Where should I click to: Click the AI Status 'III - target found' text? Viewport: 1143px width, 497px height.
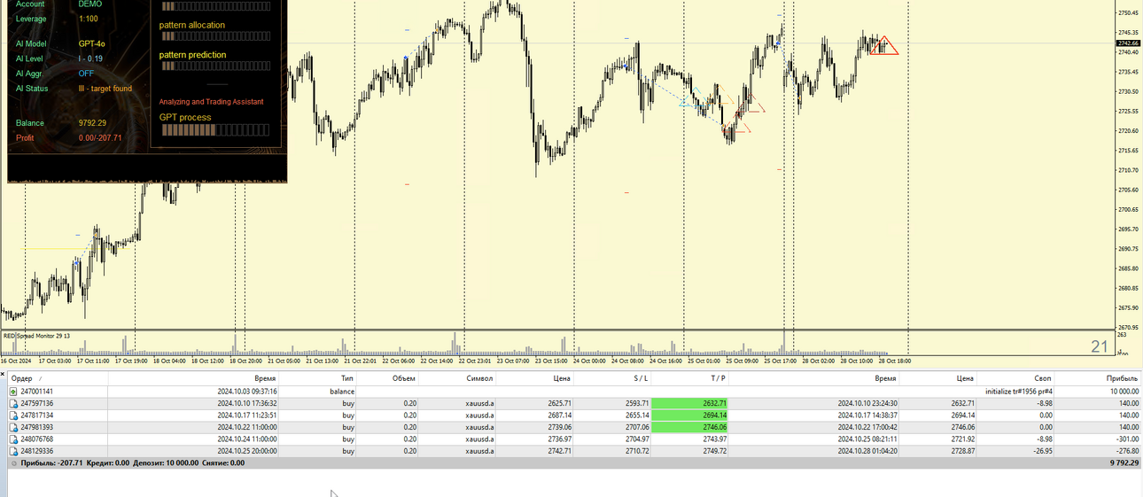105,89
